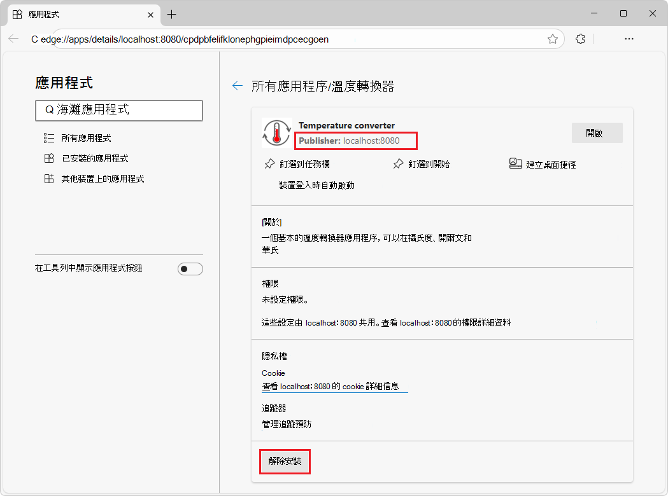The height and width of the screenshot is (496, 668).
Task: Click the blue back arrow beside 所有應用程序
Action: tap(238, 85)
